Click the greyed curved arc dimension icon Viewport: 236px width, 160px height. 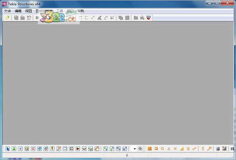pyautogui.click(x=106, y=18)
